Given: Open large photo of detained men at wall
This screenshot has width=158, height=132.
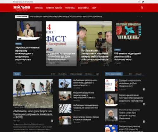Looking at the screenshot, I should (33, 93).
